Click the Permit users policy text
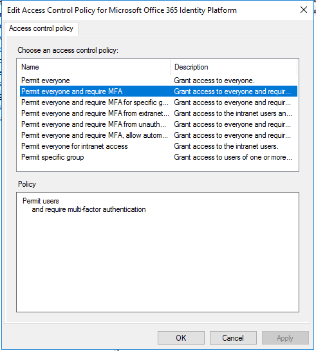The width and height of the screenshot is (316, 351). coord(41,201)
